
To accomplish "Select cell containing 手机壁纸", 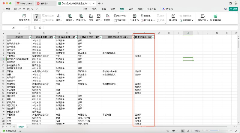I will 19,56.
